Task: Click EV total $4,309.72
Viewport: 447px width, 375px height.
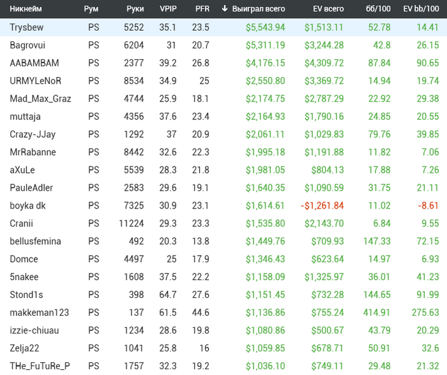Action: coord(324,63)
